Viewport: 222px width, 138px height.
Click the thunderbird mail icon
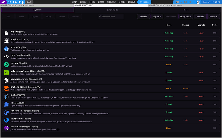[x=6, y=120]
